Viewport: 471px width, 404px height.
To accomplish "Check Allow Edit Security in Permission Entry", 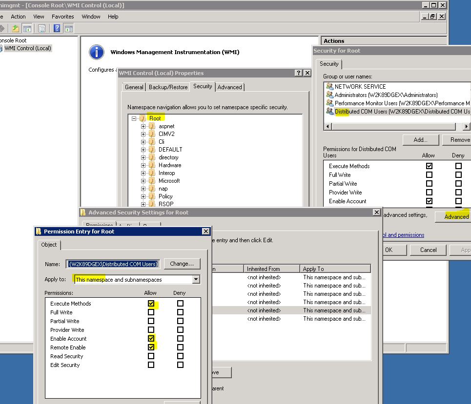I will [151, 365].
